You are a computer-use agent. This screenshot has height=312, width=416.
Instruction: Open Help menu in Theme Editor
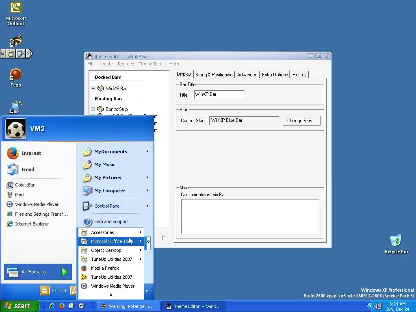click(x=174, y=64)
